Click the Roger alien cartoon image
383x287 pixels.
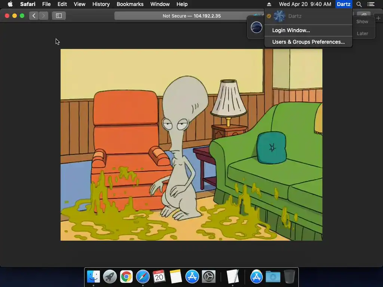(x=191, y=145)
